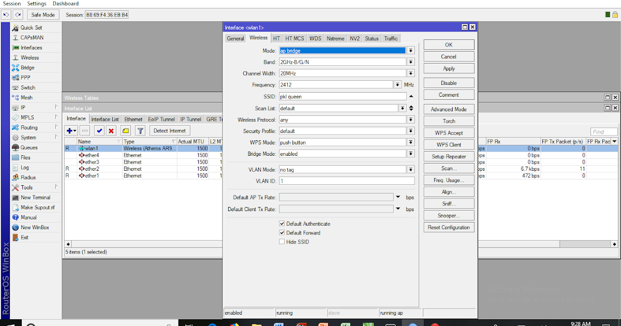Click the Reset Configuration button
621x326 pixels.
point(449,227)
